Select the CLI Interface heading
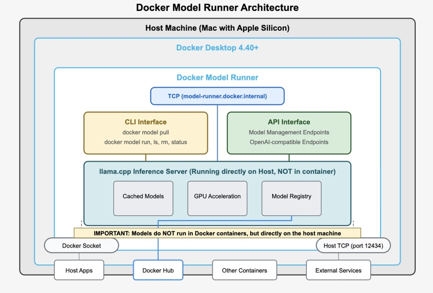Screen dimensions: 433x293 (x=146, y=122)
